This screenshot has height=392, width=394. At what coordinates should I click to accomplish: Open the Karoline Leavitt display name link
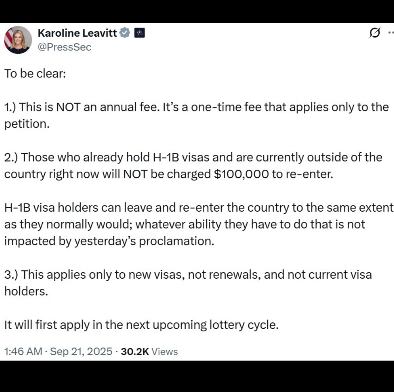coord(77,33)
